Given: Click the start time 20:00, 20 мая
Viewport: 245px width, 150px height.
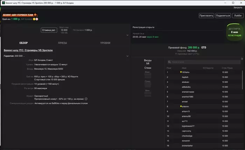Looking at the screenshot, I should (x=139, y=37).
